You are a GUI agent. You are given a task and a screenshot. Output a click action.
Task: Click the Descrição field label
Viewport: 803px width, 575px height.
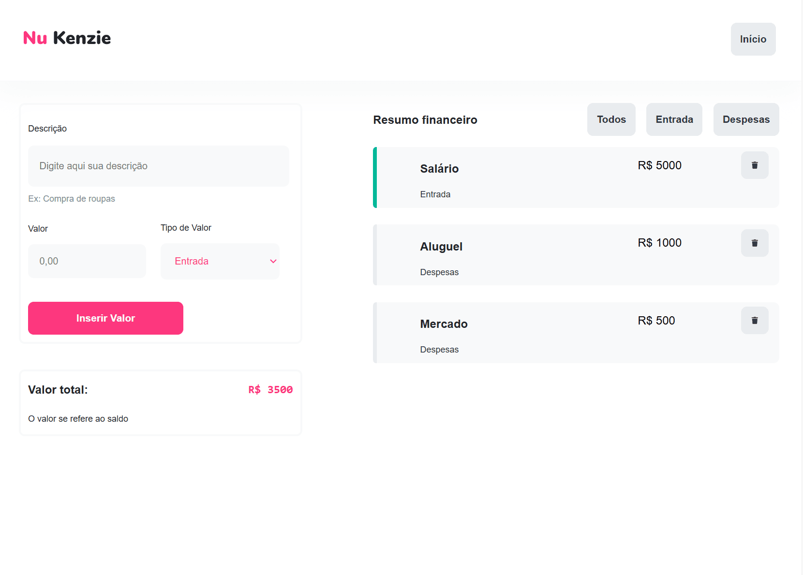click(x=47, y=129)
